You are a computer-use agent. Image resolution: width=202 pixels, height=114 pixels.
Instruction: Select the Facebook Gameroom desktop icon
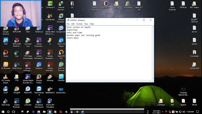coord(39,103)
